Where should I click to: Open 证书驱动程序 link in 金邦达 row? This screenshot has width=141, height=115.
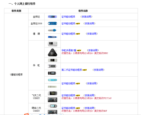(x=68, y=17)
